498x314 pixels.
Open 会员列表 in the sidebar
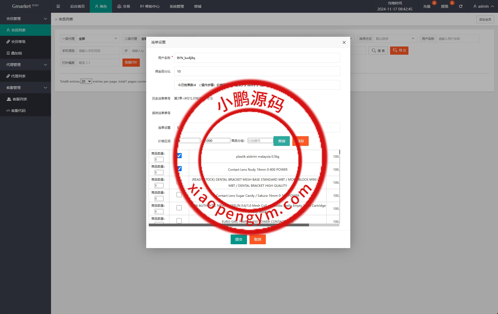click(x=18, y=30)
